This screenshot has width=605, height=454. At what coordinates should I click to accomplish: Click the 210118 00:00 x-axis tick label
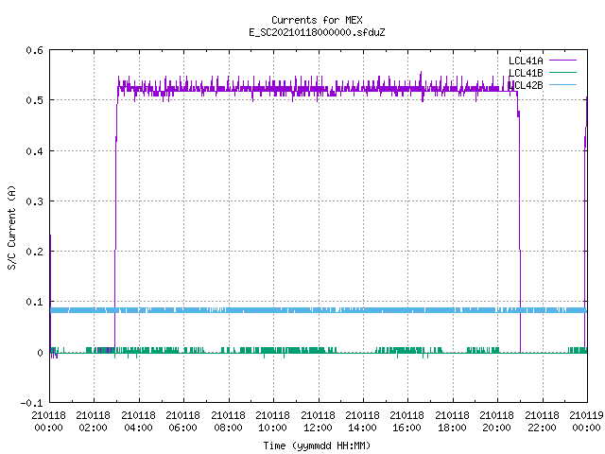tap(48, 422)
